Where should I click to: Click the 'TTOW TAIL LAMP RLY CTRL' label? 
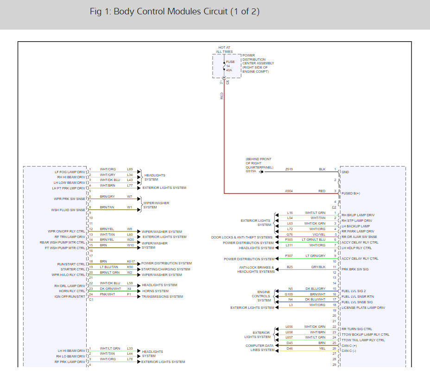pyautogui.click(x=363, y=340)
